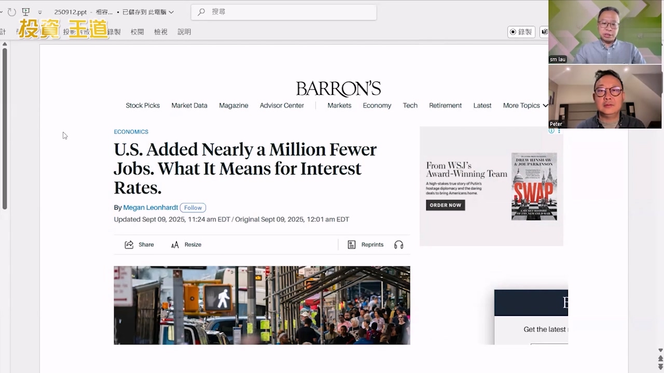
Task: Start slideshow from beginning icon in title bar
Action: (x=25, y=12)
